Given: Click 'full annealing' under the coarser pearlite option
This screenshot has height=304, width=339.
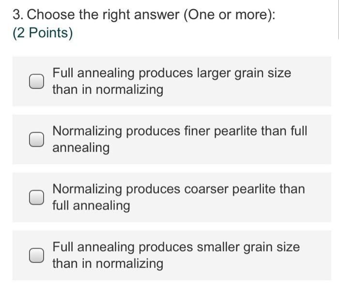Looking at the screenshot, I should pos(91,206).
